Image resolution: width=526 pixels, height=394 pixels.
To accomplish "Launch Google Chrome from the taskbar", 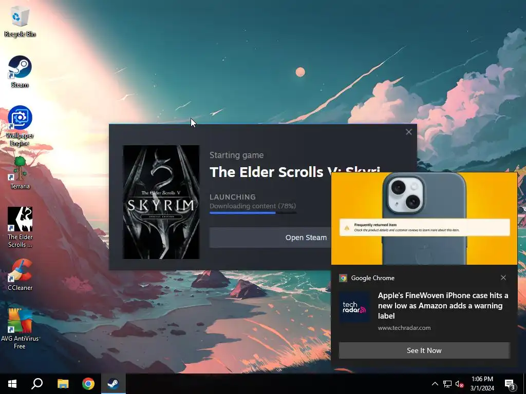I will click(88, 384).
